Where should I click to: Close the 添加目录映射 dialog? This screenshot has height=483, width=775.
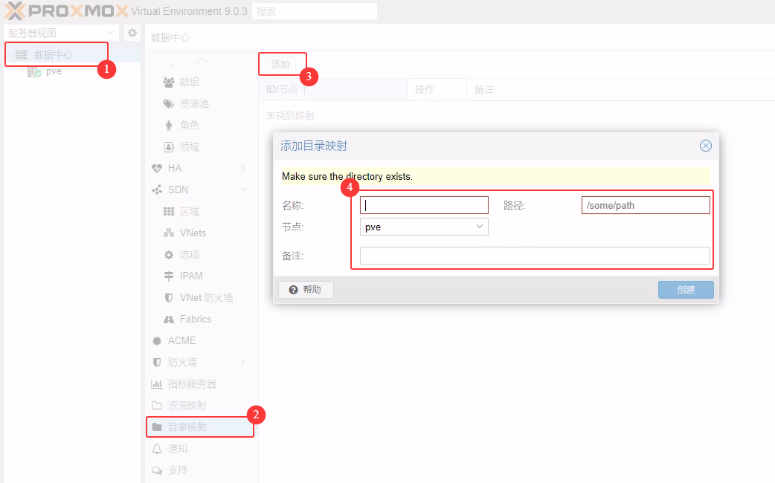click(705, 146)
